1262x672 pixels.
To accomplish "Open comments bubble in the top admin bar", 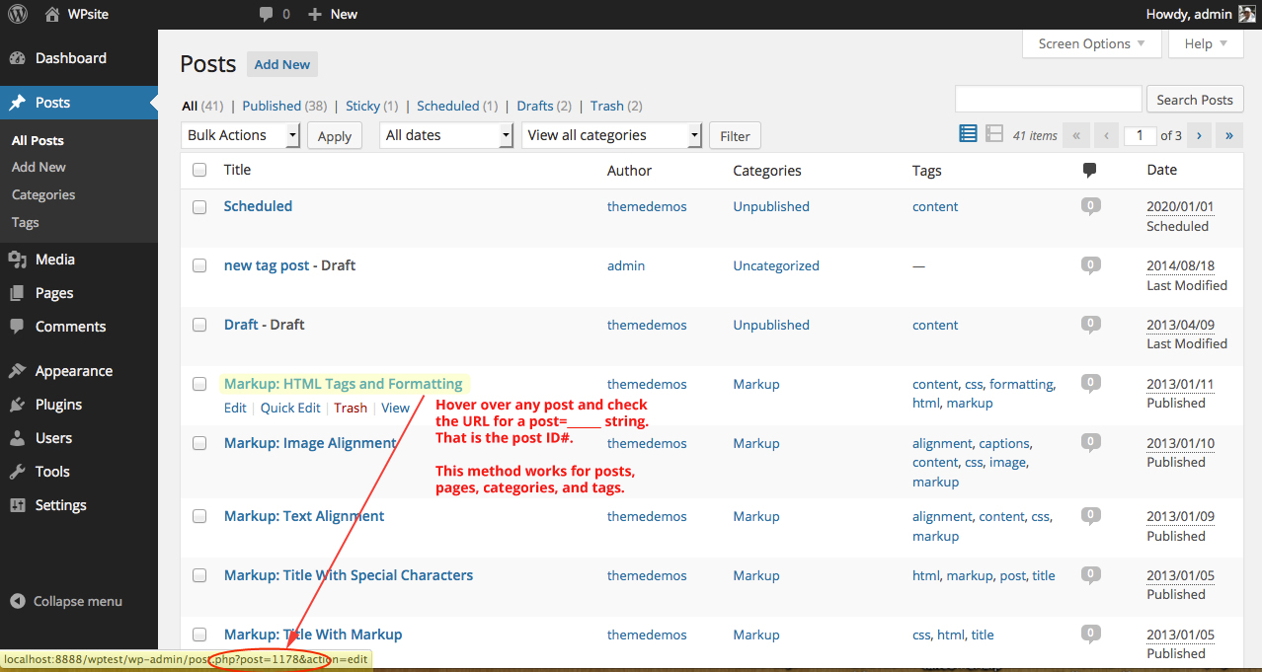I will coord(275,14).
